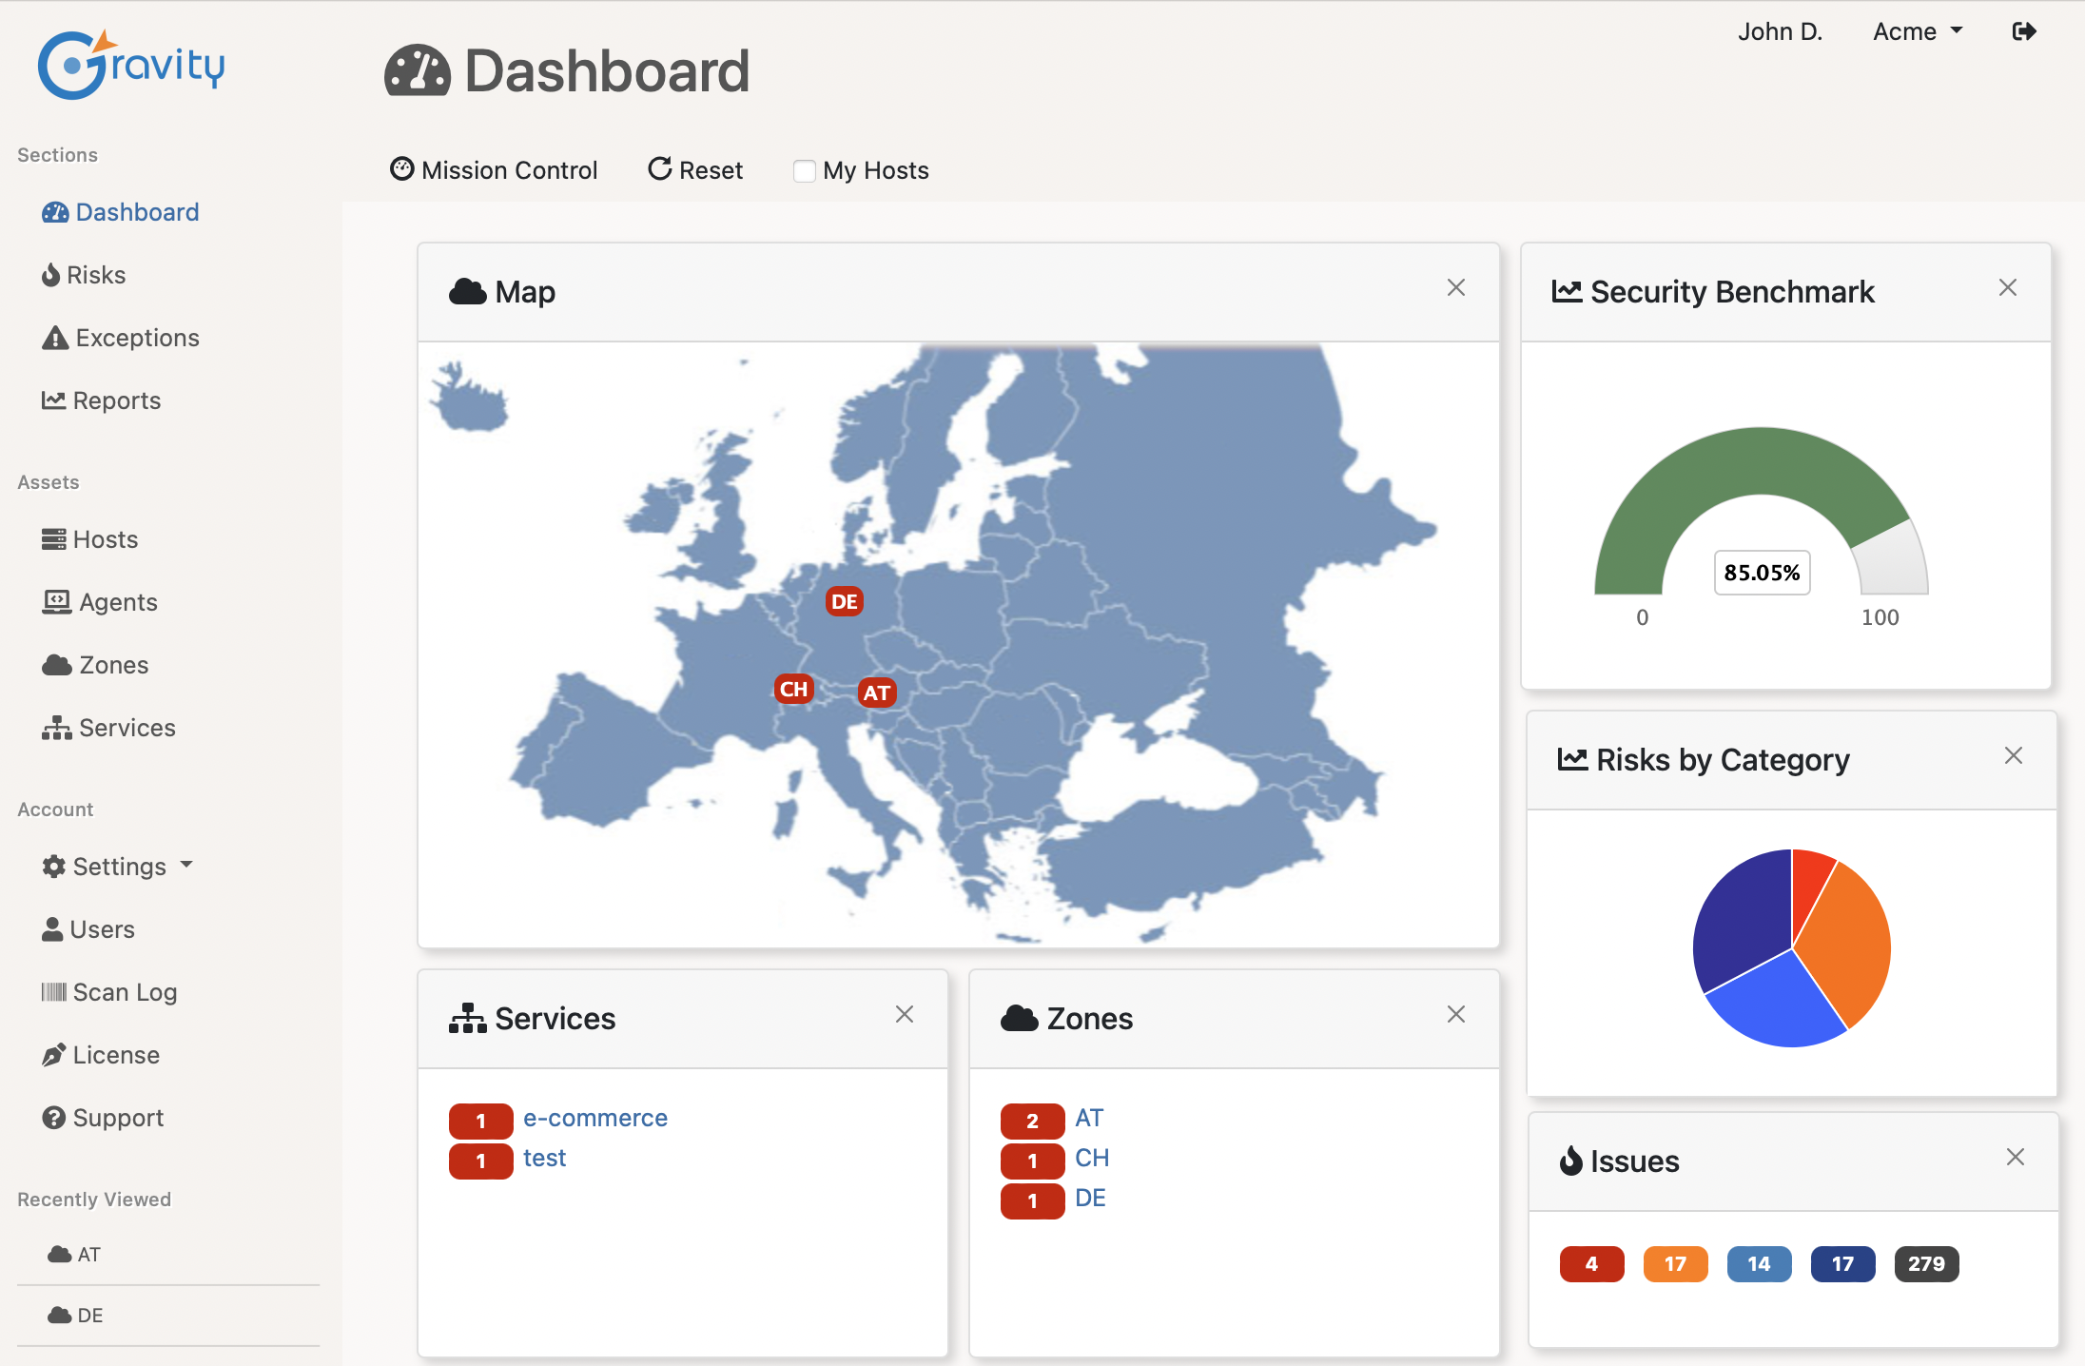Click the barcode icon beside Scan Log
The image size is (2085, 1366).
point(54,992)
